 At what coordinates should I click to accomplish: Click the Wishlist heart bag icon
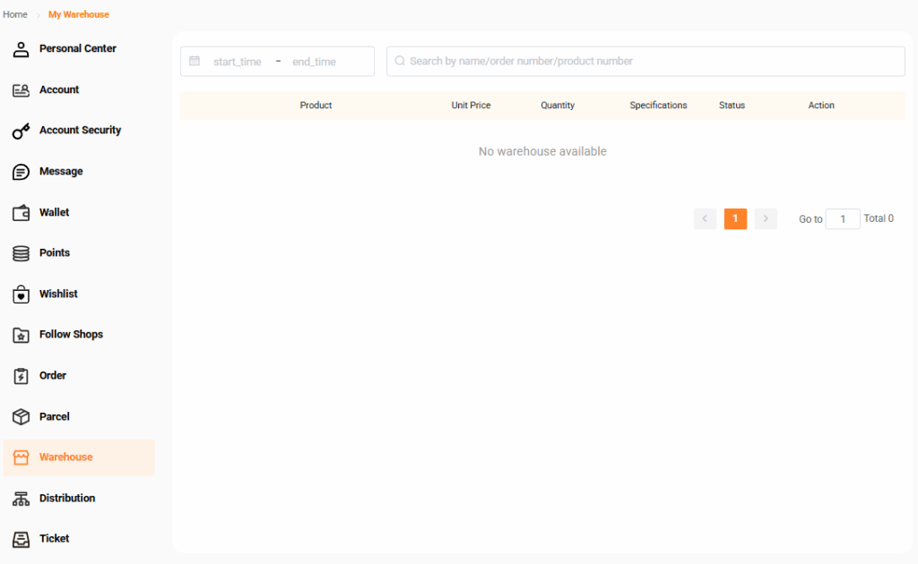[21, 295]
